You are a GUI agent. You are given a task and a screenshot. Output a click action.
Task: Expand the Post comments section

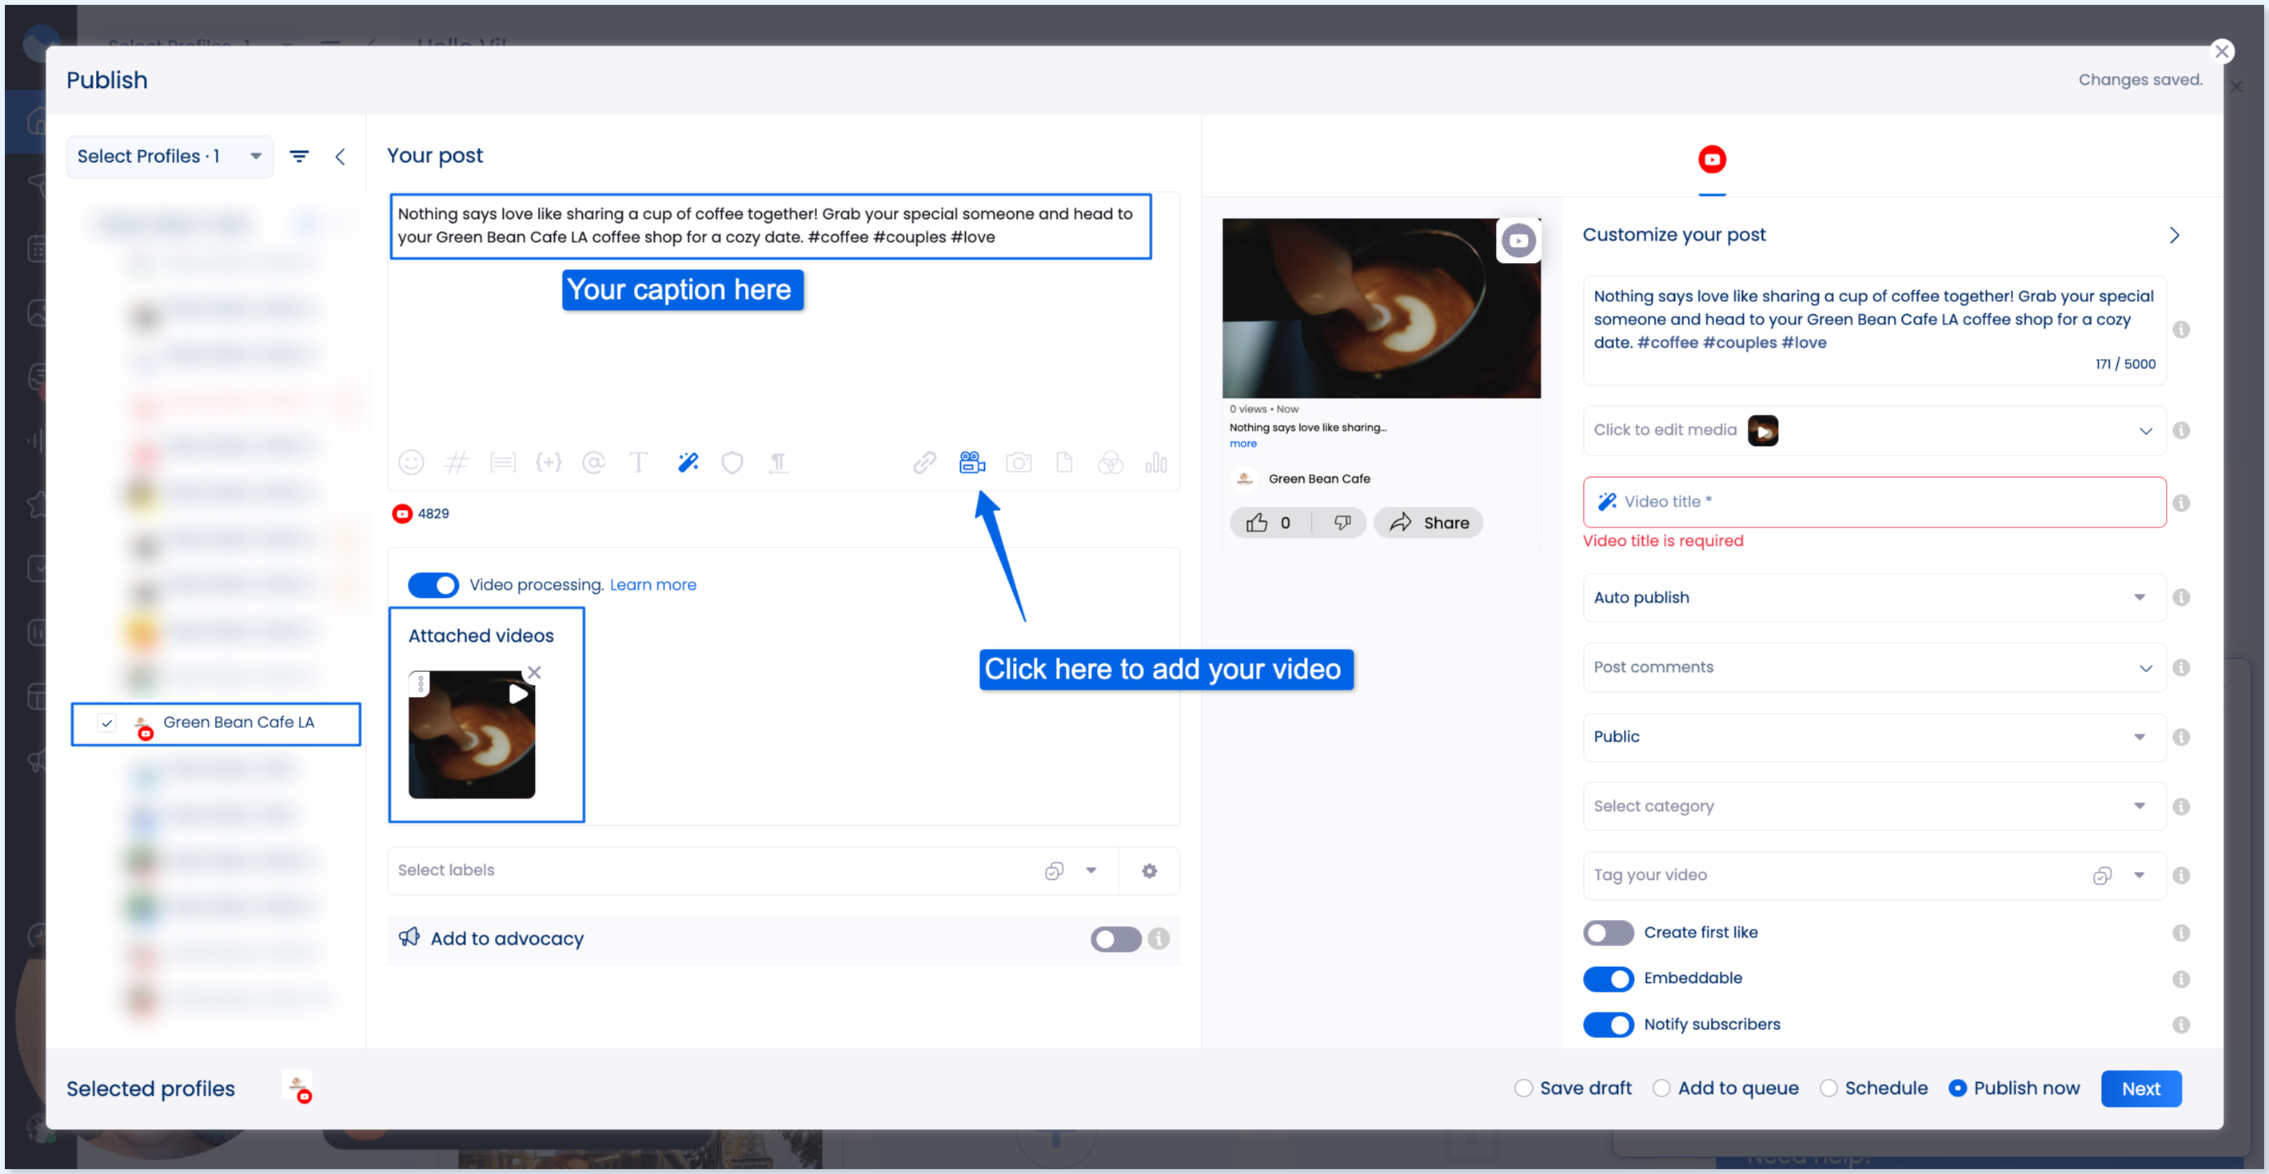tap(1873, 667)
